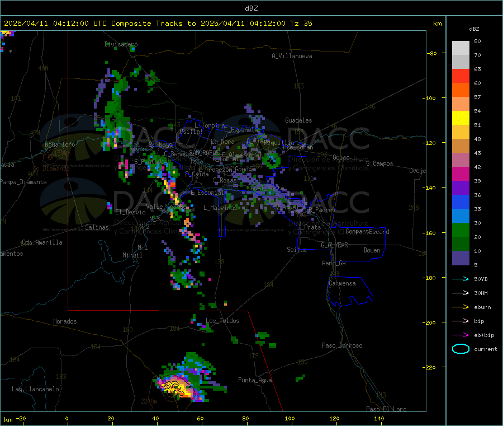Click the 'dBZ' title at the top

point(251,8)
